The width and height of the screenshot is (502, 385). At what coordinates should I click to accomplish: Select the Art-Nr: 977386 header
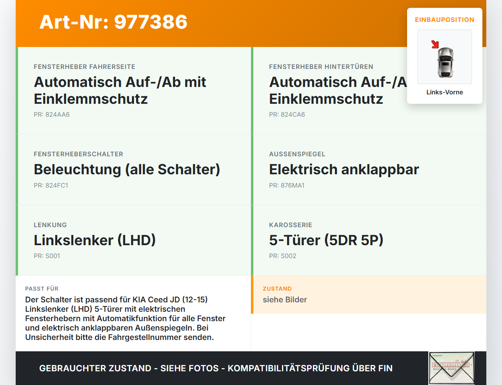click(113, 22)
